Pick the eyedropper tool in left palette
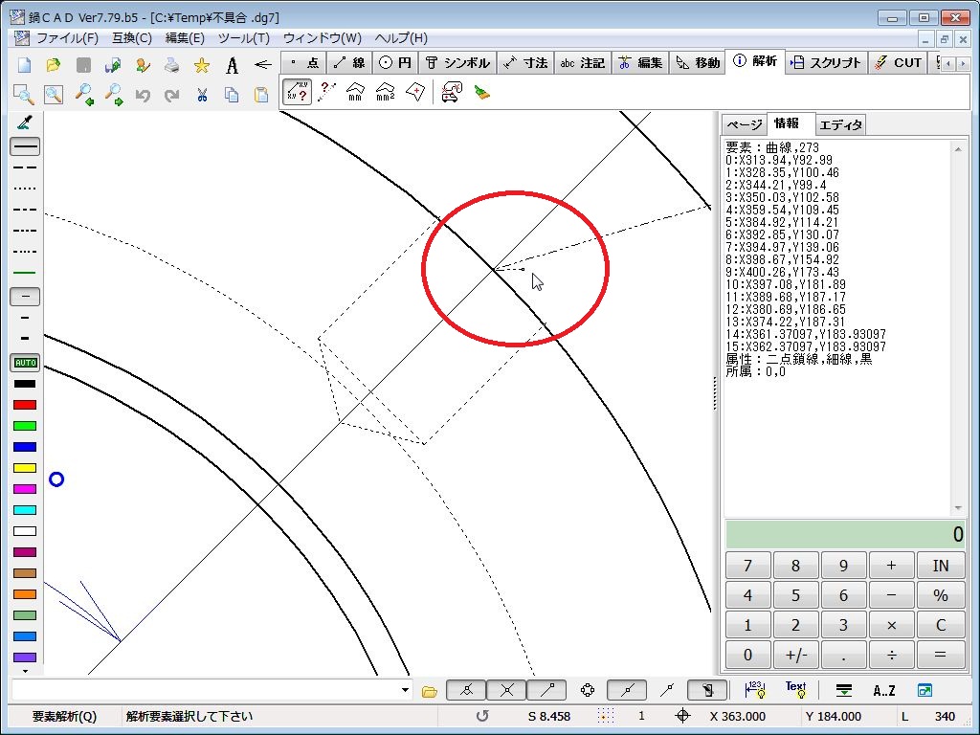The height and width of the screenshot is (735, 980). tap(25, 122)
